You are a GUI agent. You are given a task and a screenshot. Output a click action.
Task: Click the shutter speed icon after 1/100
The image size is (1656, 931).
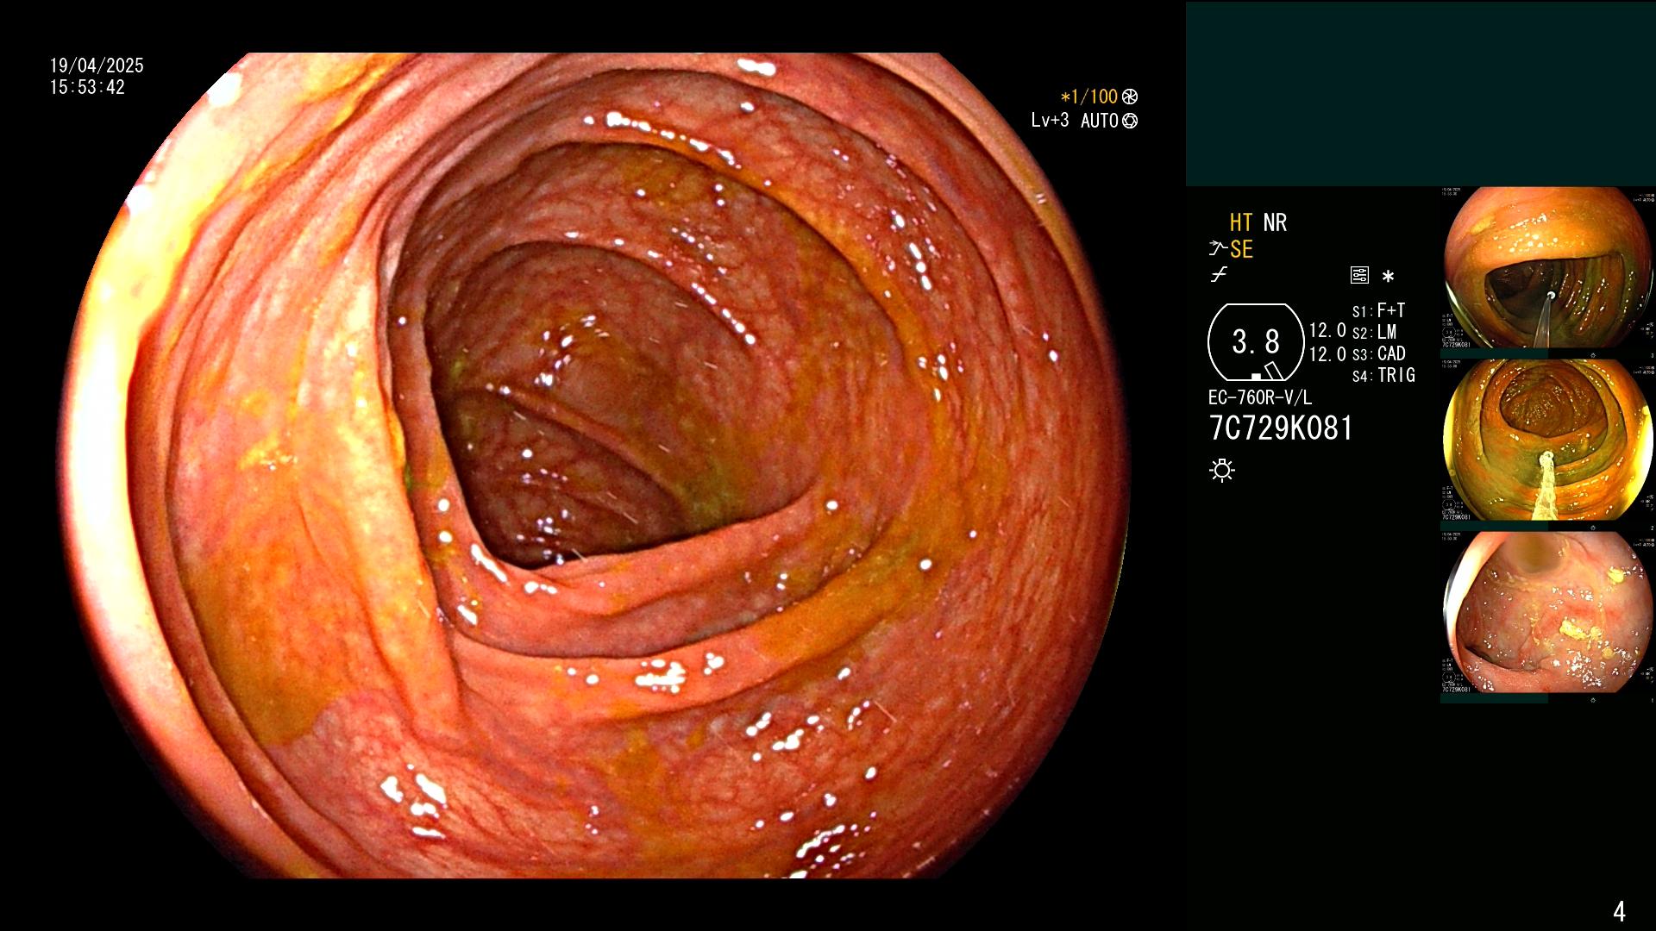pos(1130,97)
